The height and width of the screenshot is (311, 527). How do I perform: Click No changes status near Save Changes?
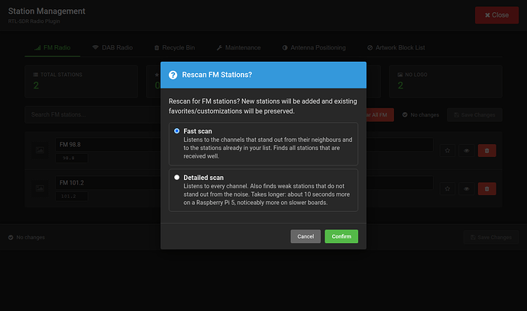[421, 115]
